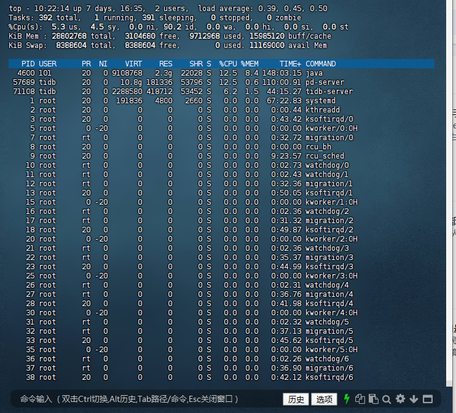Click the ksoftirqd/5 process name
Image resolution: width=456 pixels, height=413 pixels.
pos(329,340)
